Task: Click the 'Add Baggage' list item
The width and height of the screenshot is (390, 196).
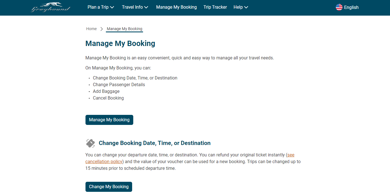Action: [x=106, y=91]
